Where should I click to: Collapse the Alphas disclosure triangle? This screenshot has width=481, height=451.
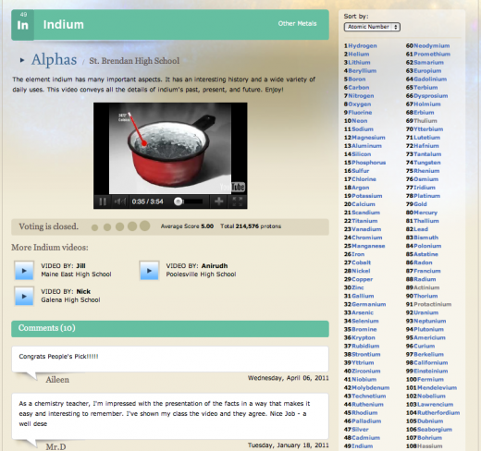tap(22, 60)
